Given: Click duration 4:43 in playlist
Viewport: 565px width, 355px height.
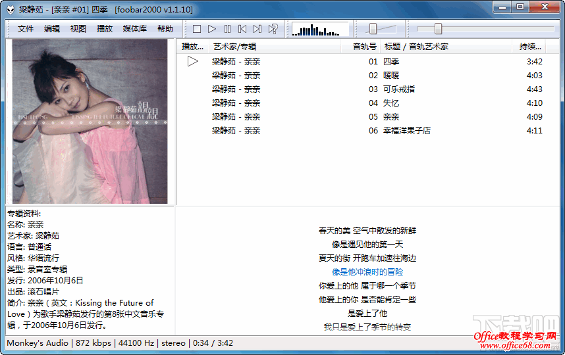Looking at the screenshot, I should pos(534,89).
